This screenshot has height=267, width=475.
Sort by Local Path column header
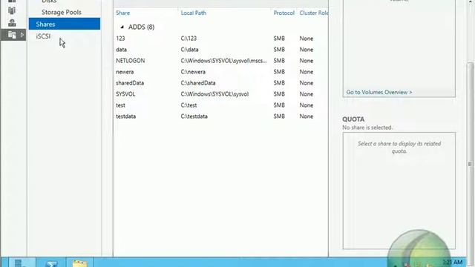tap(193, 13)
